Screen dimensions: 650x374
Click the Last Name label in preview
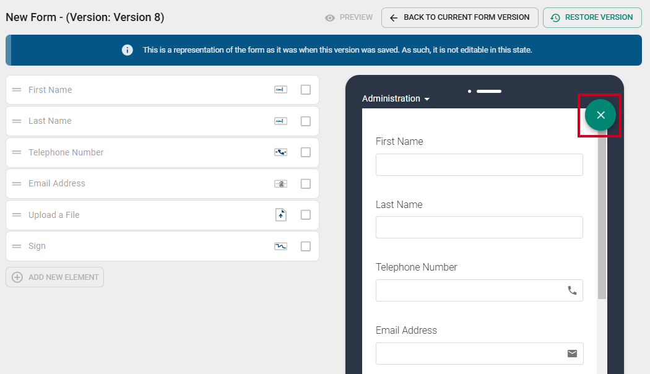coord(399,204)
